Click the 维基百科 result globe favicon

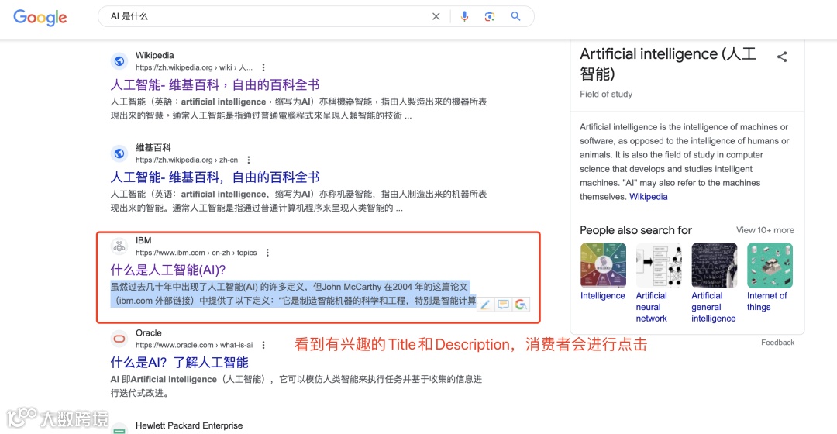tap(119, 153)
